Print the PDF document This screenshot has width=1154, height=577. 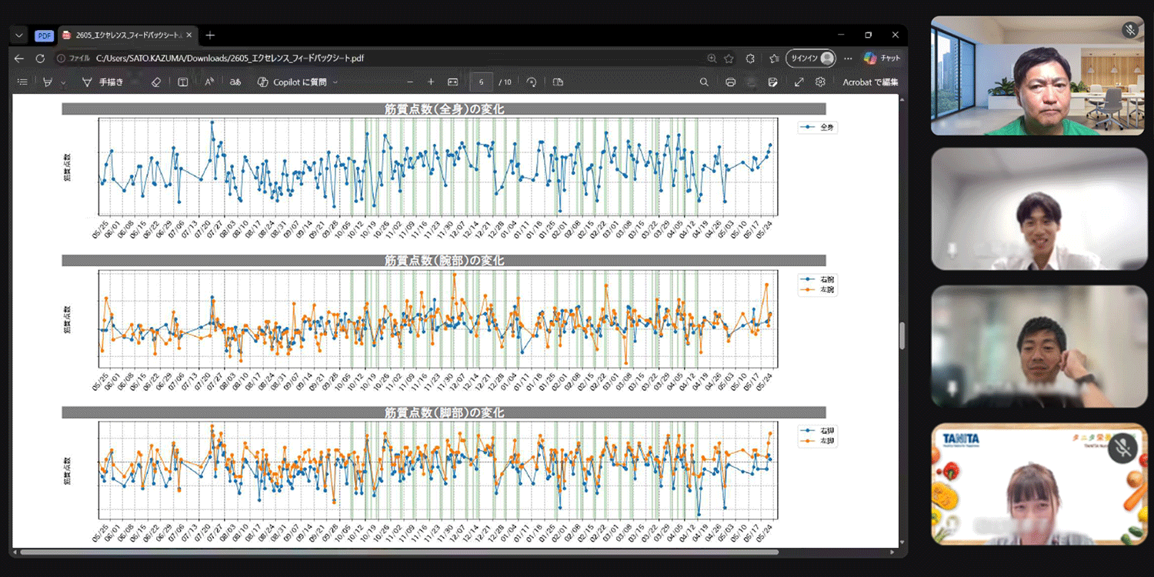pos(730,82)
